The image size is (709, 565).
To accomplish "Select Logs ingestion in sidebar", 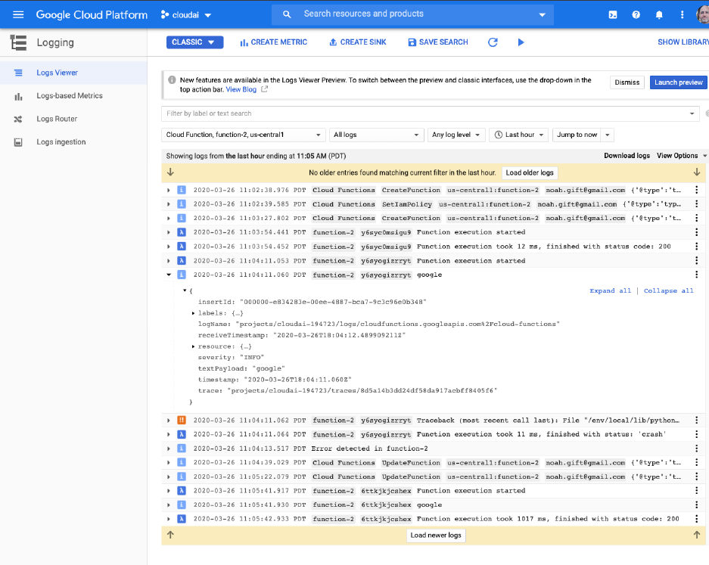I will tap(73, 142).
